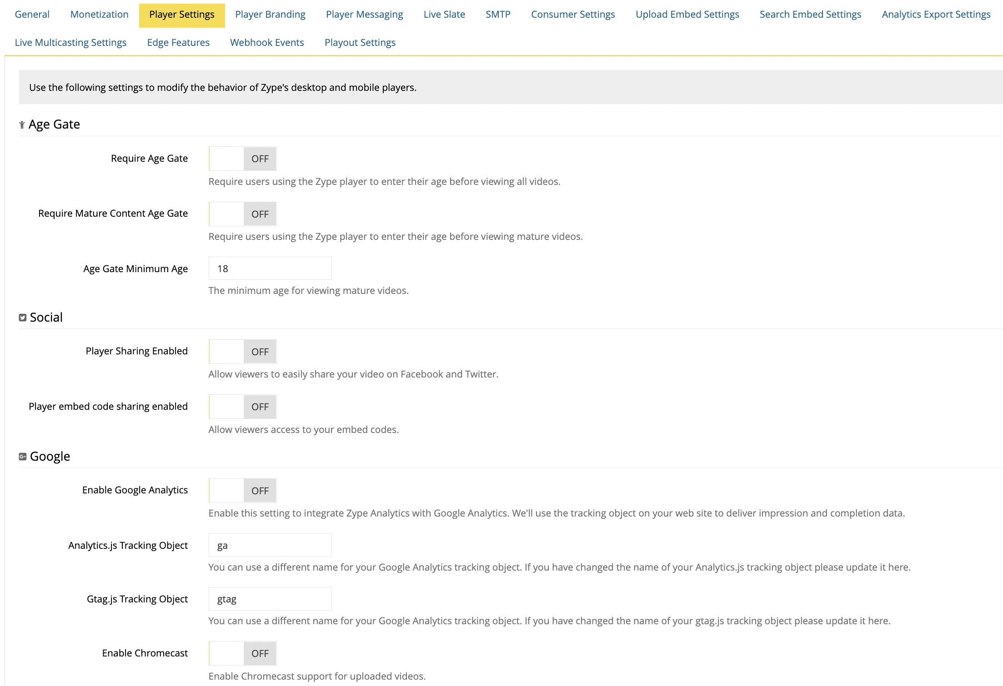Screen dimensions: 1003x686
Task: Click the Analytics.js Tracking Object field
Action: [x=270, y=545]
